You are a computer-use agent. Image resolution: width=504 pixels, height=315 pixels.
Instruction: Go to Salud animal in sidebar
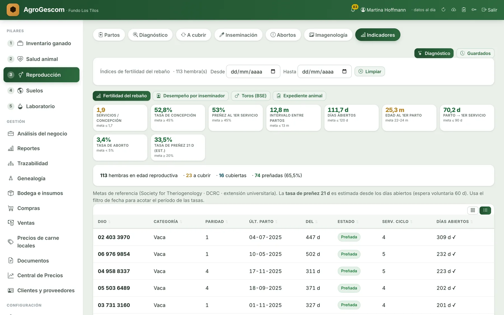point(41,59)
